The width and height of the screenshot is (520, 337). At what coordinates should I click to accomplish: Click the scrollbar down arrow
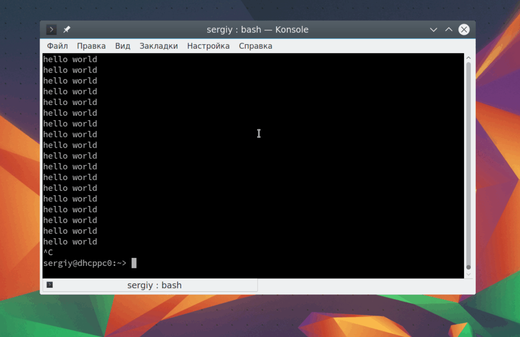[468, 275]
